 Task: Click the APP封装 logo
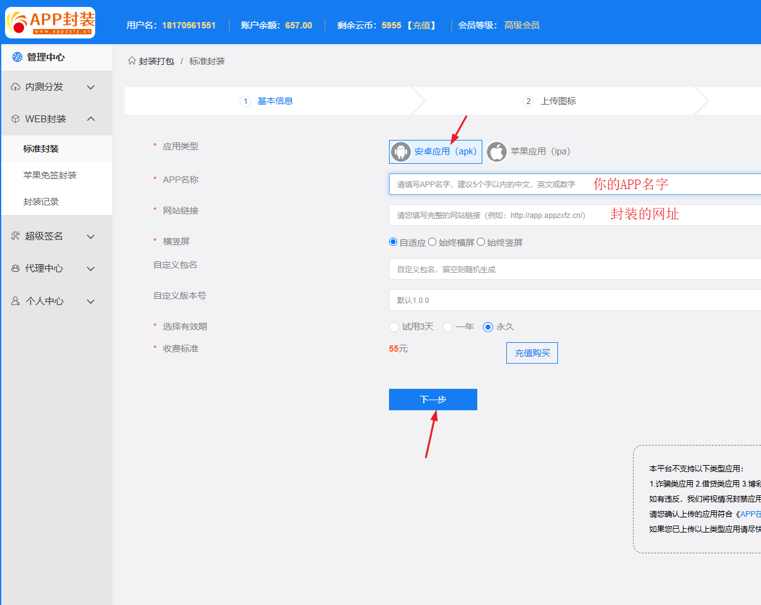tap(50, 23)
